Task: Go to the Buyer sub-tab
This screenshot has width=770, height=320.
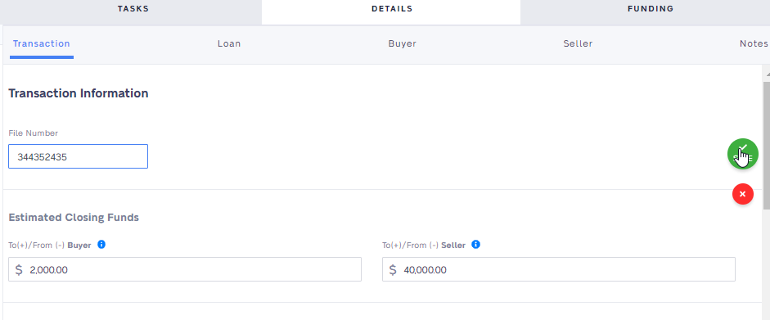Action: coord(403,43)
